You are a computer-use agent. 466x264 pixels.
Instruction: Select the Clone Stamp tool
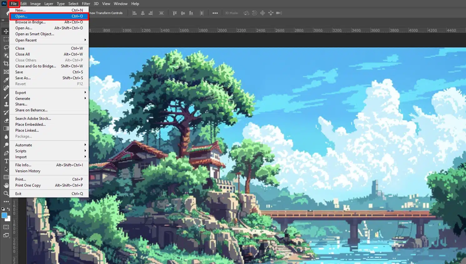point(6,104)
